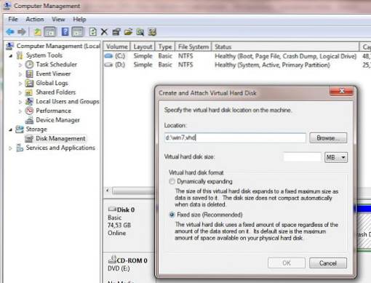This screenshot has width=371, height=283.
Task: Expand Services and Applications node
Action: click(x=10, y=148)
